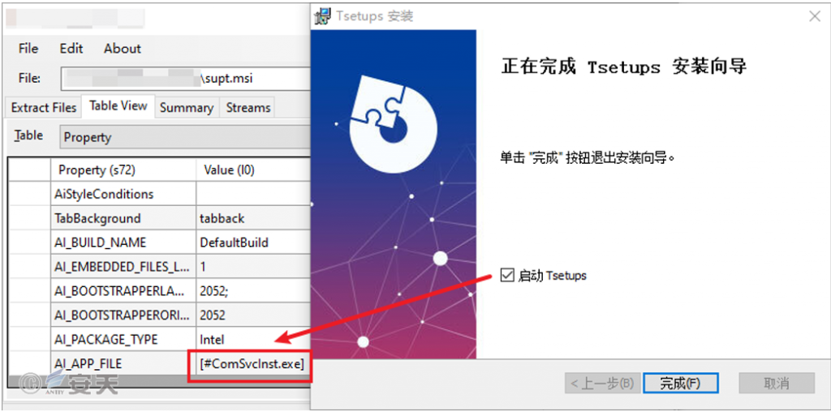Click the 取消 cancel button
The image size is (831, 412).
click(777, 383)
